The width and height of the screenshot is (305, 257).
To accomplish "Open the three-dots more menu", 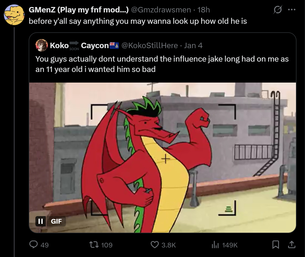I will click(x=292, y=10).
